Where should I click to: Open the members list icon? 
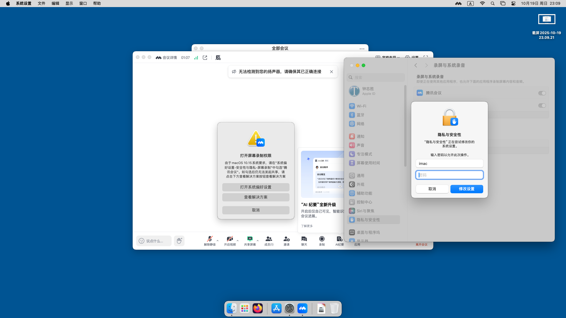pos(269,239)
